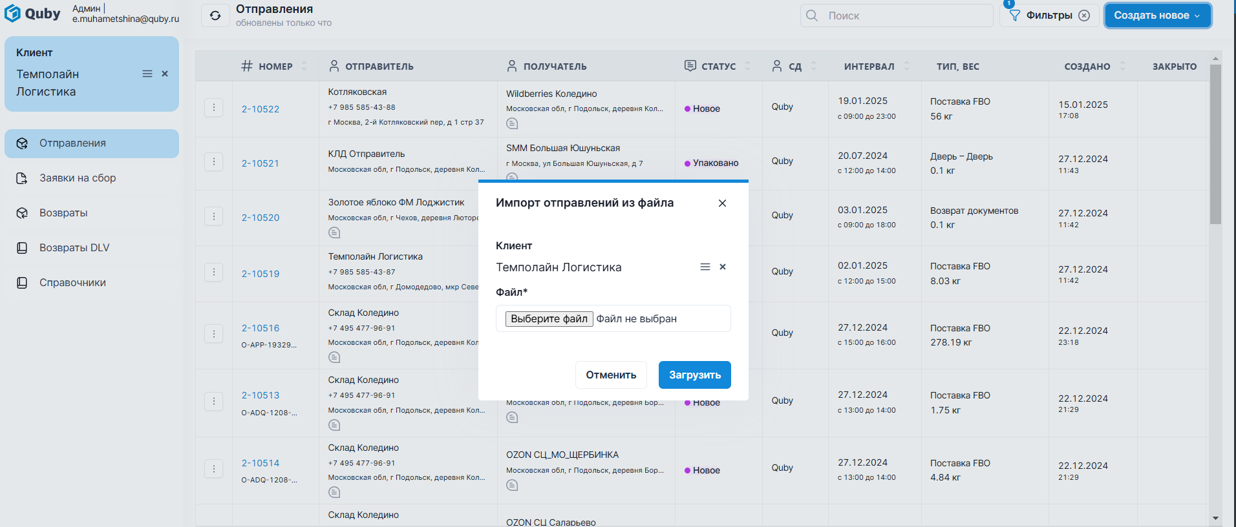Open row actions menu for 2-10520
The image size is (1236, 527).
[x=214, y=216]
